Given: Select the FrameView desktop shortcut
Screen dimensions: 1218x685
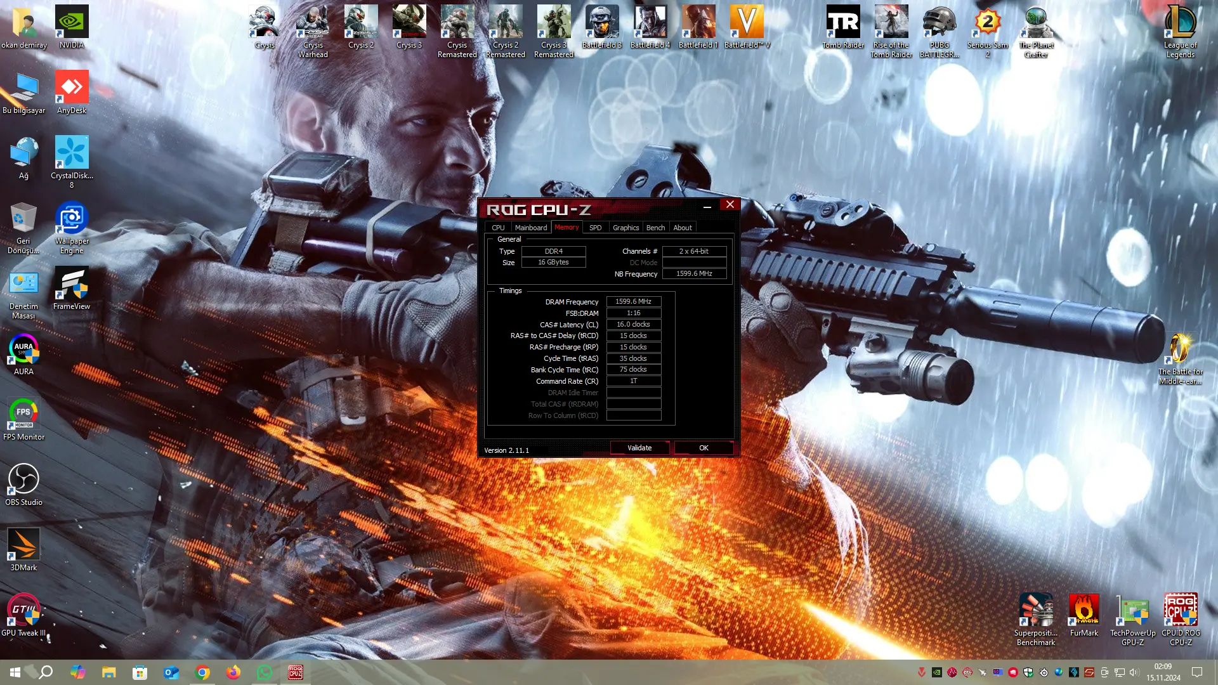Looking at the screenshot, I should (x=72, y=289).
